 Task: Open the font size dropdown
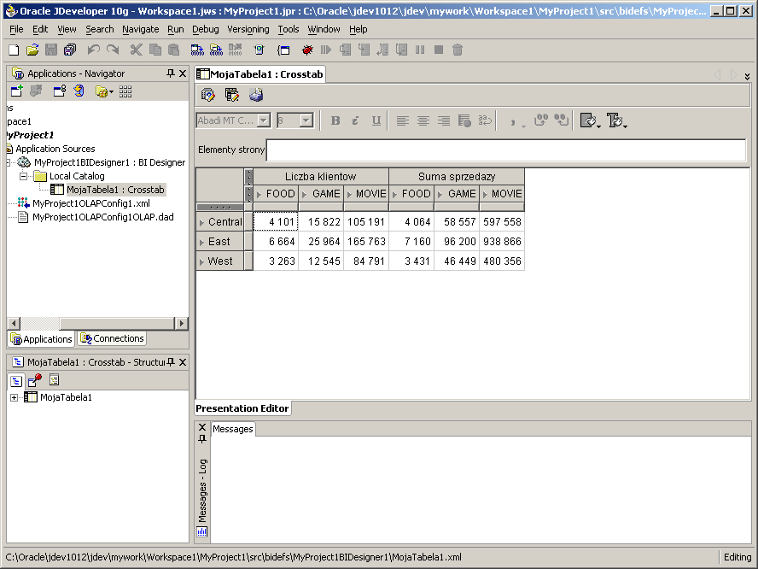306,120
